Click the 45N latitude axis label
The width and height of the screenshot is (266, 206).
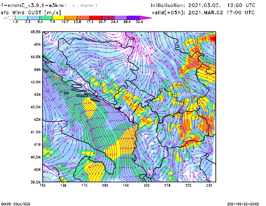[37, 44]
